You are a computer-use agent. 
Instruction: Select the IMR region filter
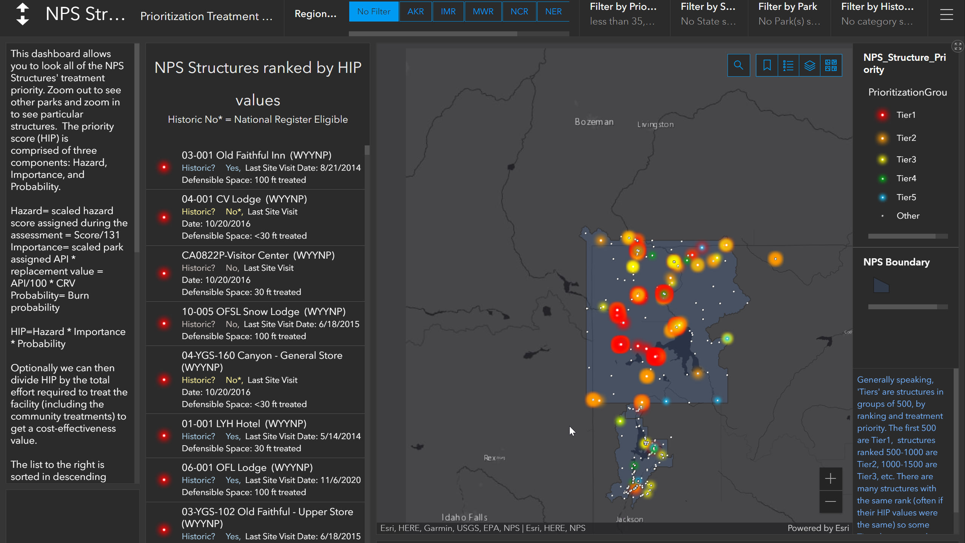[448, 12]
